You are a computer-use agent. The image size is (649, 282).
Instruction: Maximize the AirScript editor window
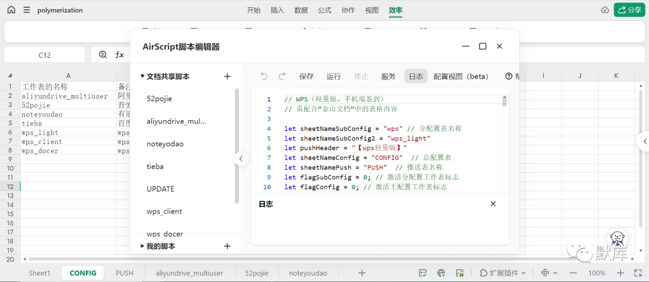[483, 46]
